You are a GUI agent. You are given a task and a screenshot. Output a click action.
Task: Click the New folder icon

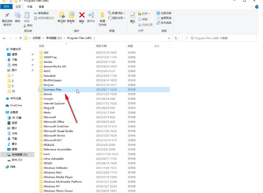[x=102, y=15]
